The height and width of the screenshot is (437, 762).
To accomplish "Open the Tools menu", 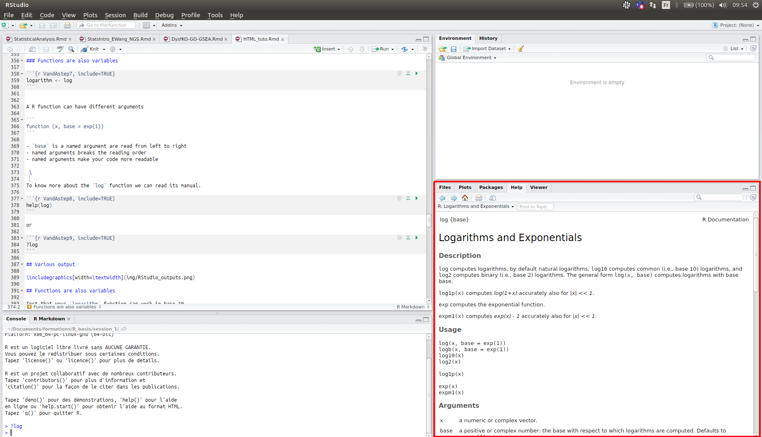I will coord(215,15).
